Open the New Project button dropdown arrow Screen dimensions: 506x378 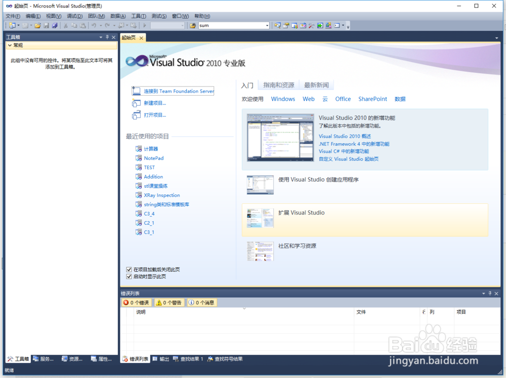tap(18, 25)
